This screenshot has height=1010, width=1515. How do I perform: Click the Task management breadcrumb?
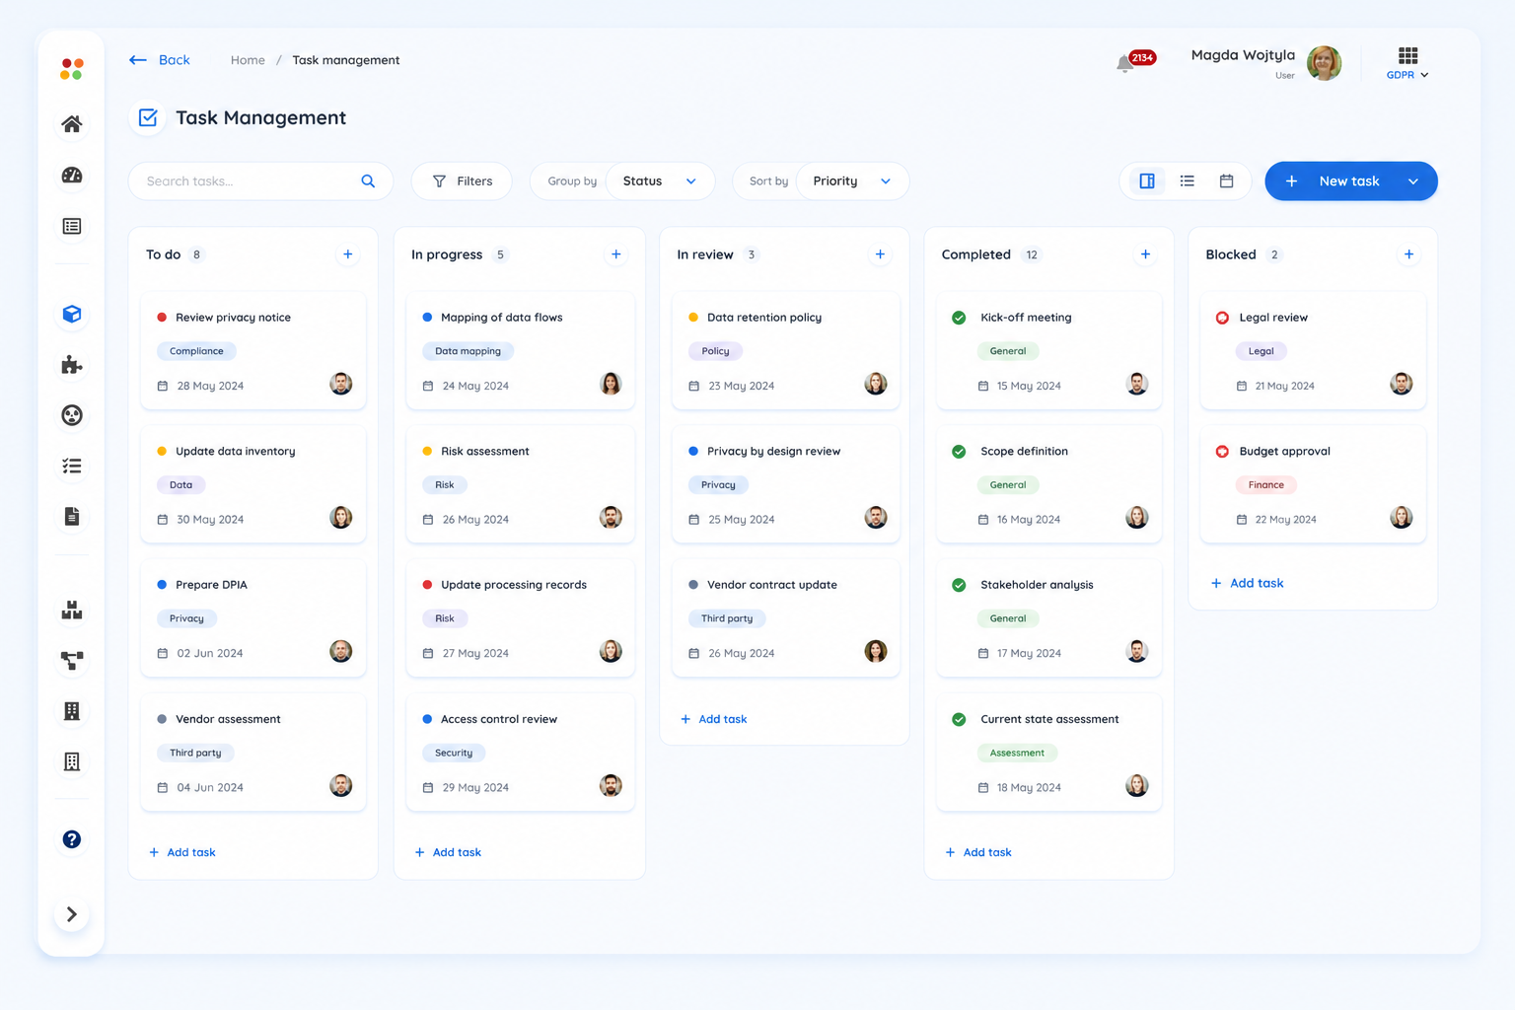tap(346, 60)
